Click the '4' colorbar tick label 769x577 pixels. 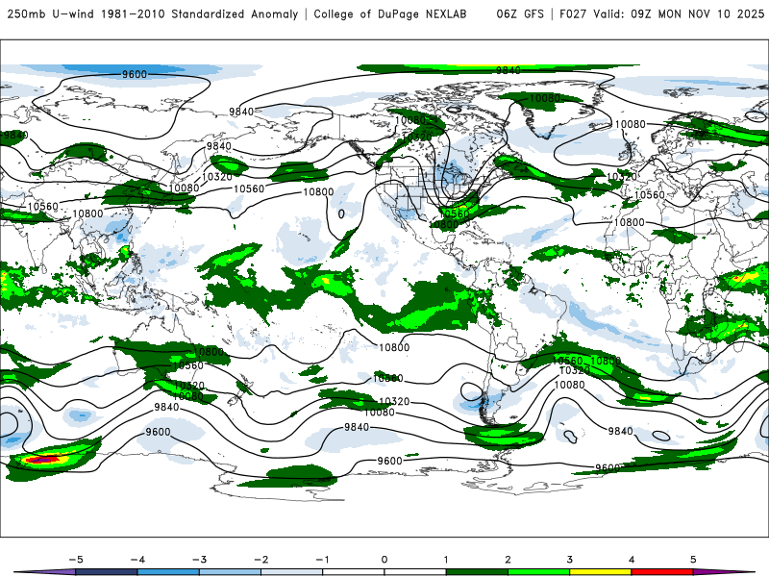click(632, 560)
